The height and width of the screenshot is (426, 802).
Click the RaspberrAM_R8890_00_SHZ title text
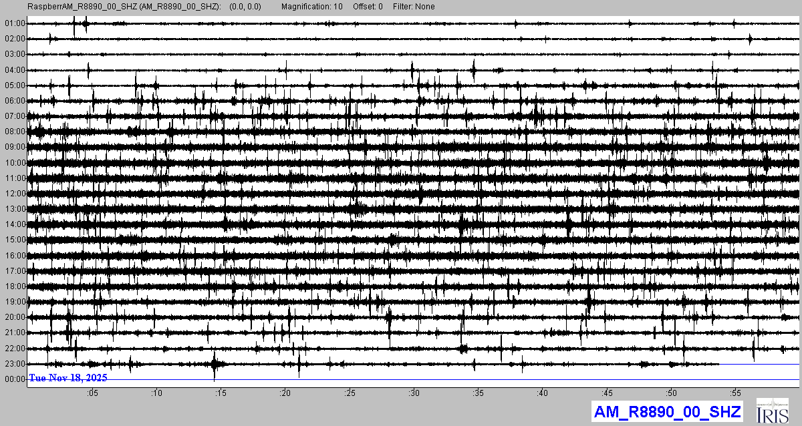click(x=124, y=7)
